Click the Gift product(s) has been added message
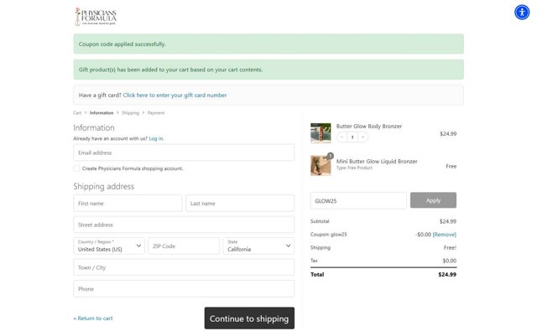Image resolution: width=537 pixels, height=331 pixels. pos(170,70)
